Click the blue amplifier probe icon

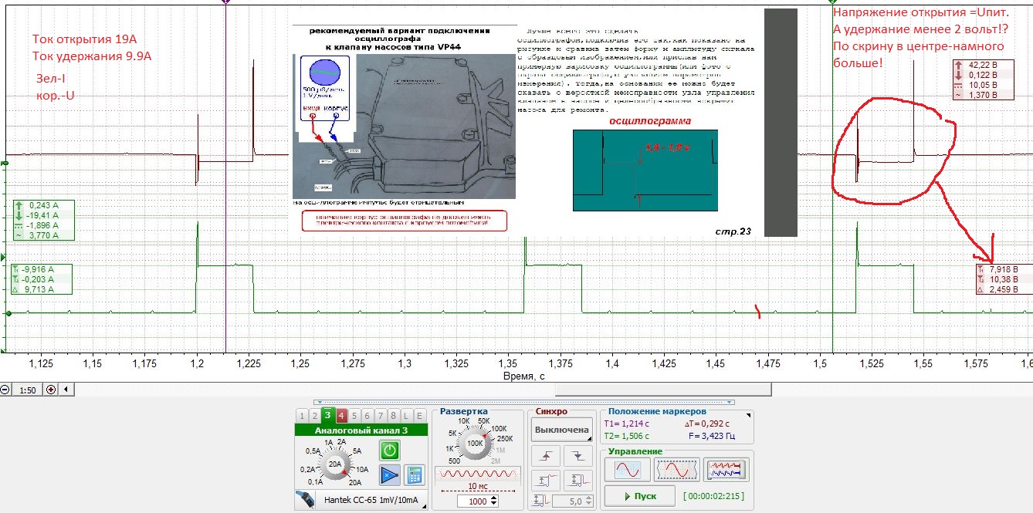pos(391,474)
